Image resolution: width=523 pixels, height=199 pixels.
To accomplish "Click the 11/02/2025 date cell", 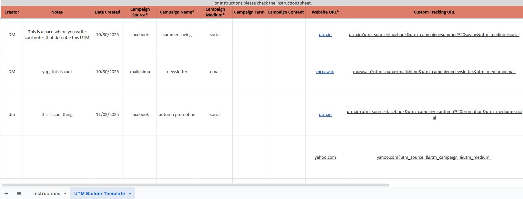I will (x=107, y=114).
